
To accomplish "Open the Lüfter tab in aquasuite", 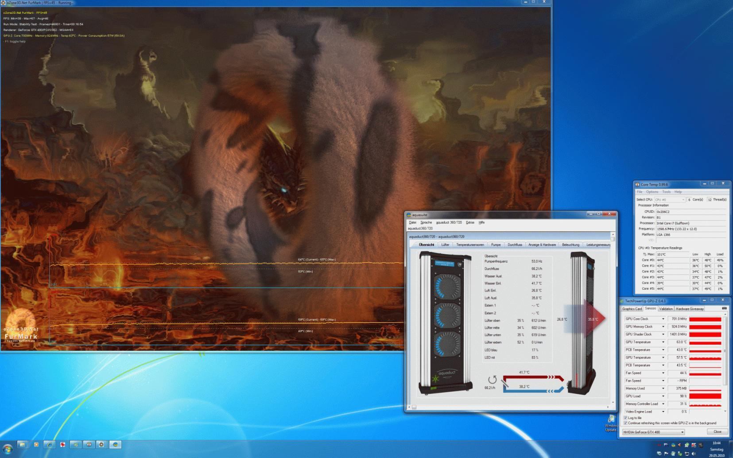I will tap(445, 245).
